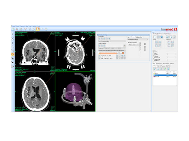Click the red eraser-like toolbar icon
The height and width of the screenshot is (141, 189).
[x=17, y=29]
